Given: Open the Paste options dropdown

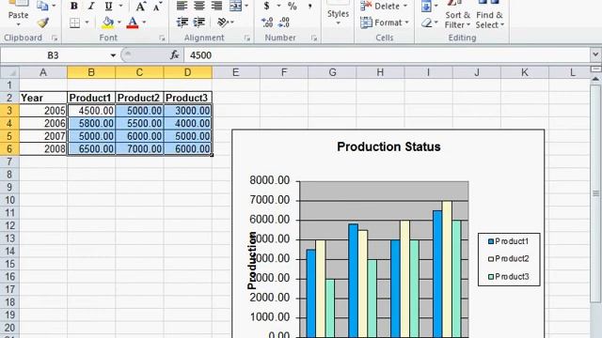Looking at the screenshot, I should pyautogui.click(x=18, y=25).
